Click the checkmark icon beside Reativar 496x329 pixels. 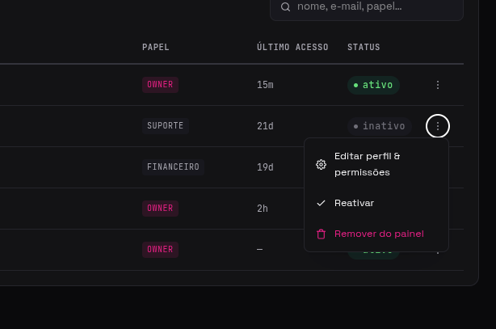click(x=321, y=203)
